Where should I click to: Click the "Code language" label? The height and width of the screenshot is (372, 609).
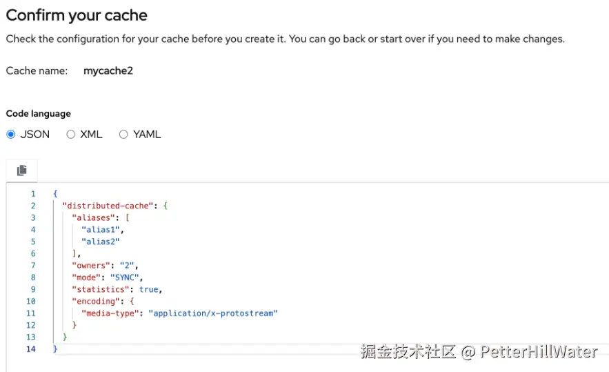pos(38,113)
